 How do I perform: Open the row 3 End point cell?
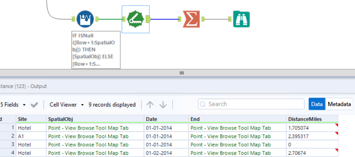(237, 145)
